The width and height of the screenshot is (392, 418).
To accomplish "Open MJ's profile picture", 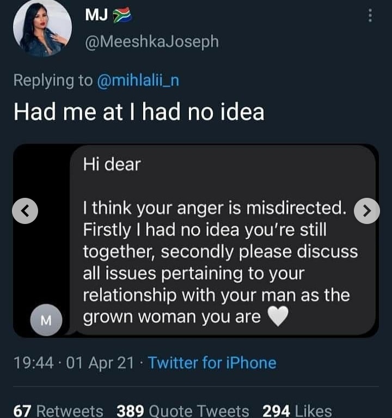I will [x=42, y=28].
